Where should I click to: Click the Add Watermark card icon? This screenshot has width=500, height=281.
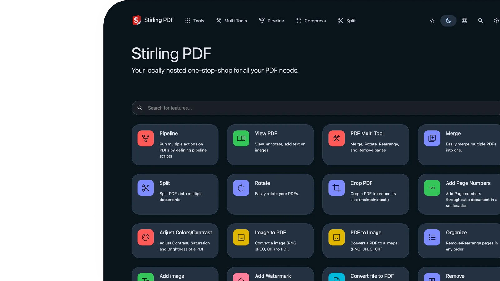(241, 277)
